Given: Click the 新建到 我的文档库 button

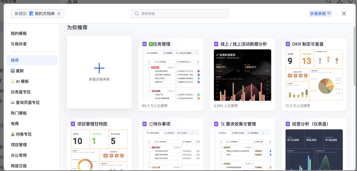Looking at the screenshot, I should (37, 14).
